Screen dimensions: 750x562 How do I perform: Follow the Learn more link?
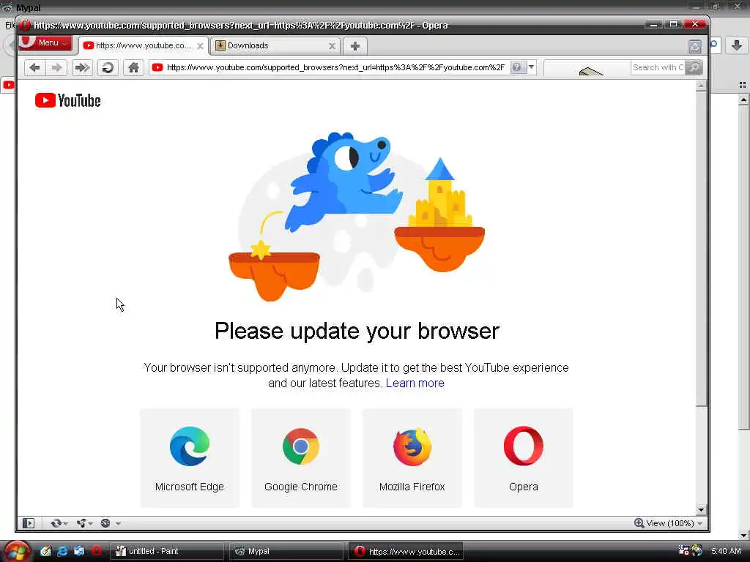pyautogui.click(x=415, y=383)
